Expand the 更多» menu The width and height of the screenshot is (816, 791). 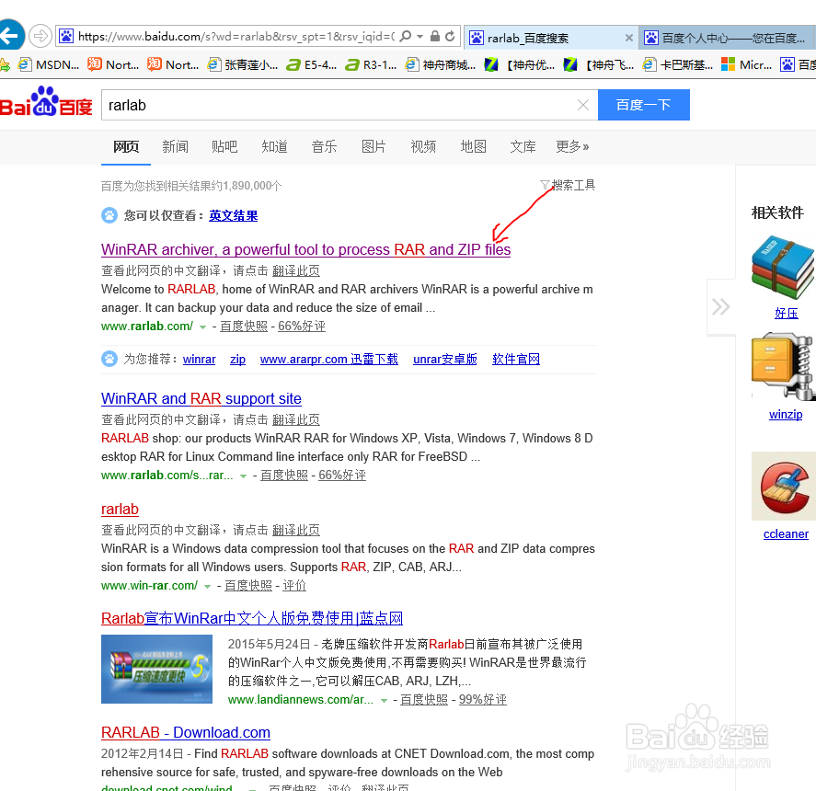(x=572, y=147)
